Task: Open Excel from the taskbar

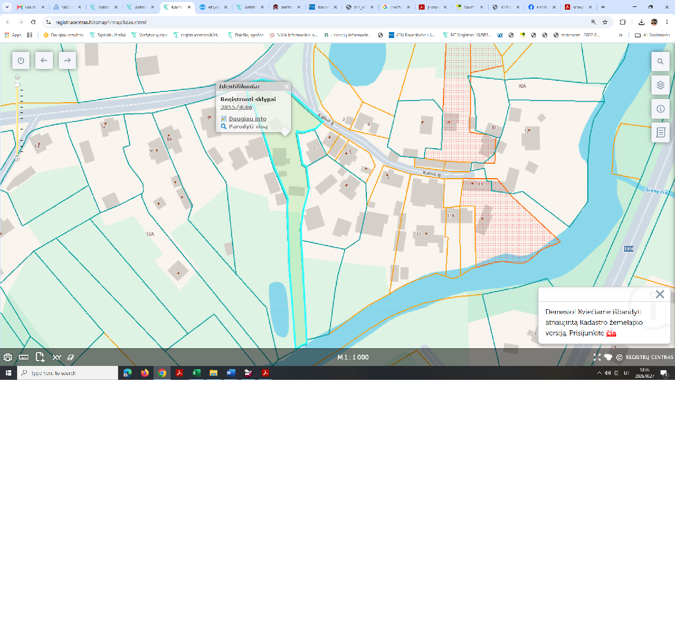Action: coord(196,373)
